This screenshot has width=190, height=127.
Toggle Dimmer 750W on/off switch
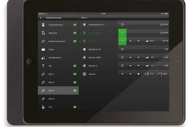point(122,57)
